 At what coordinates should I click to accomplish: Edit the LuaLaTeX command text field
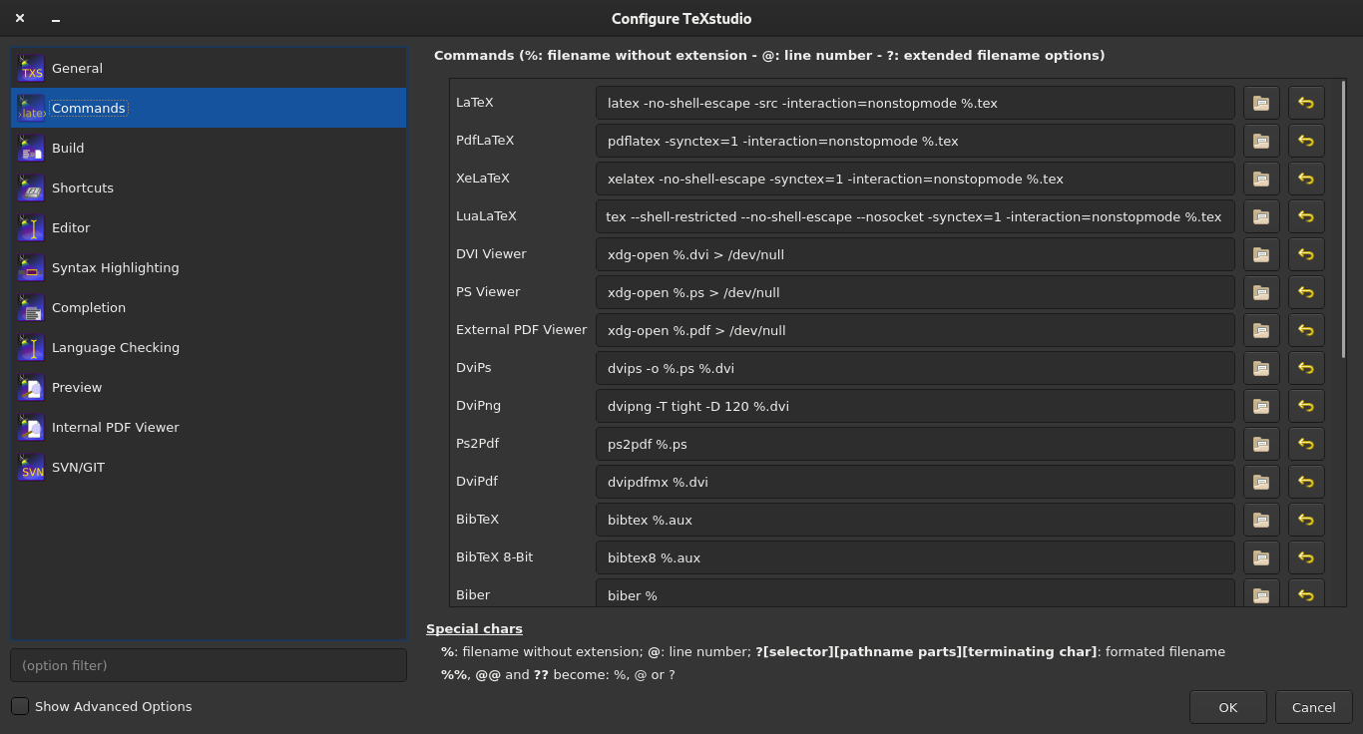(915, 216)
